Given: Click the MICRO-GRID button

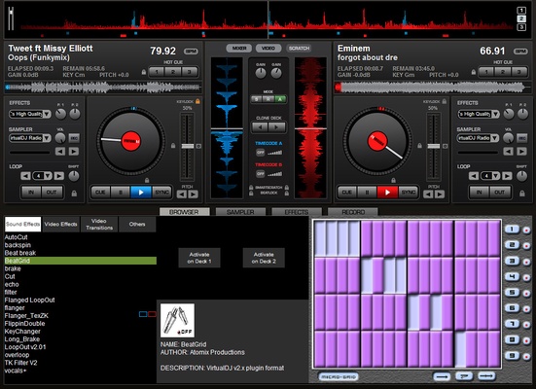Looking at the screenshot, I should (x=339, y=376).
